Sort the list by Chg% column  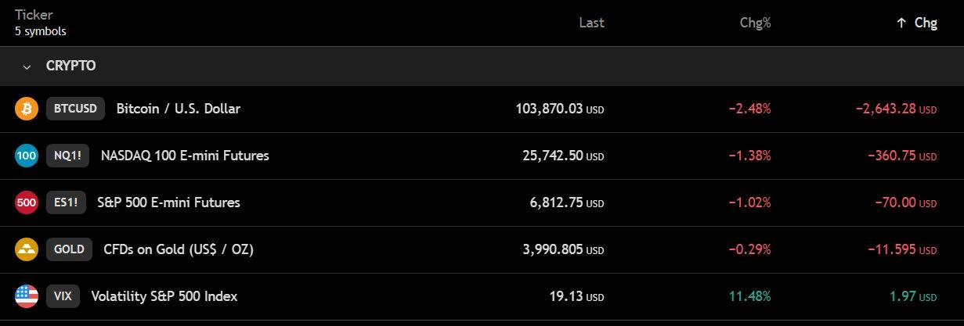point(755,23)
